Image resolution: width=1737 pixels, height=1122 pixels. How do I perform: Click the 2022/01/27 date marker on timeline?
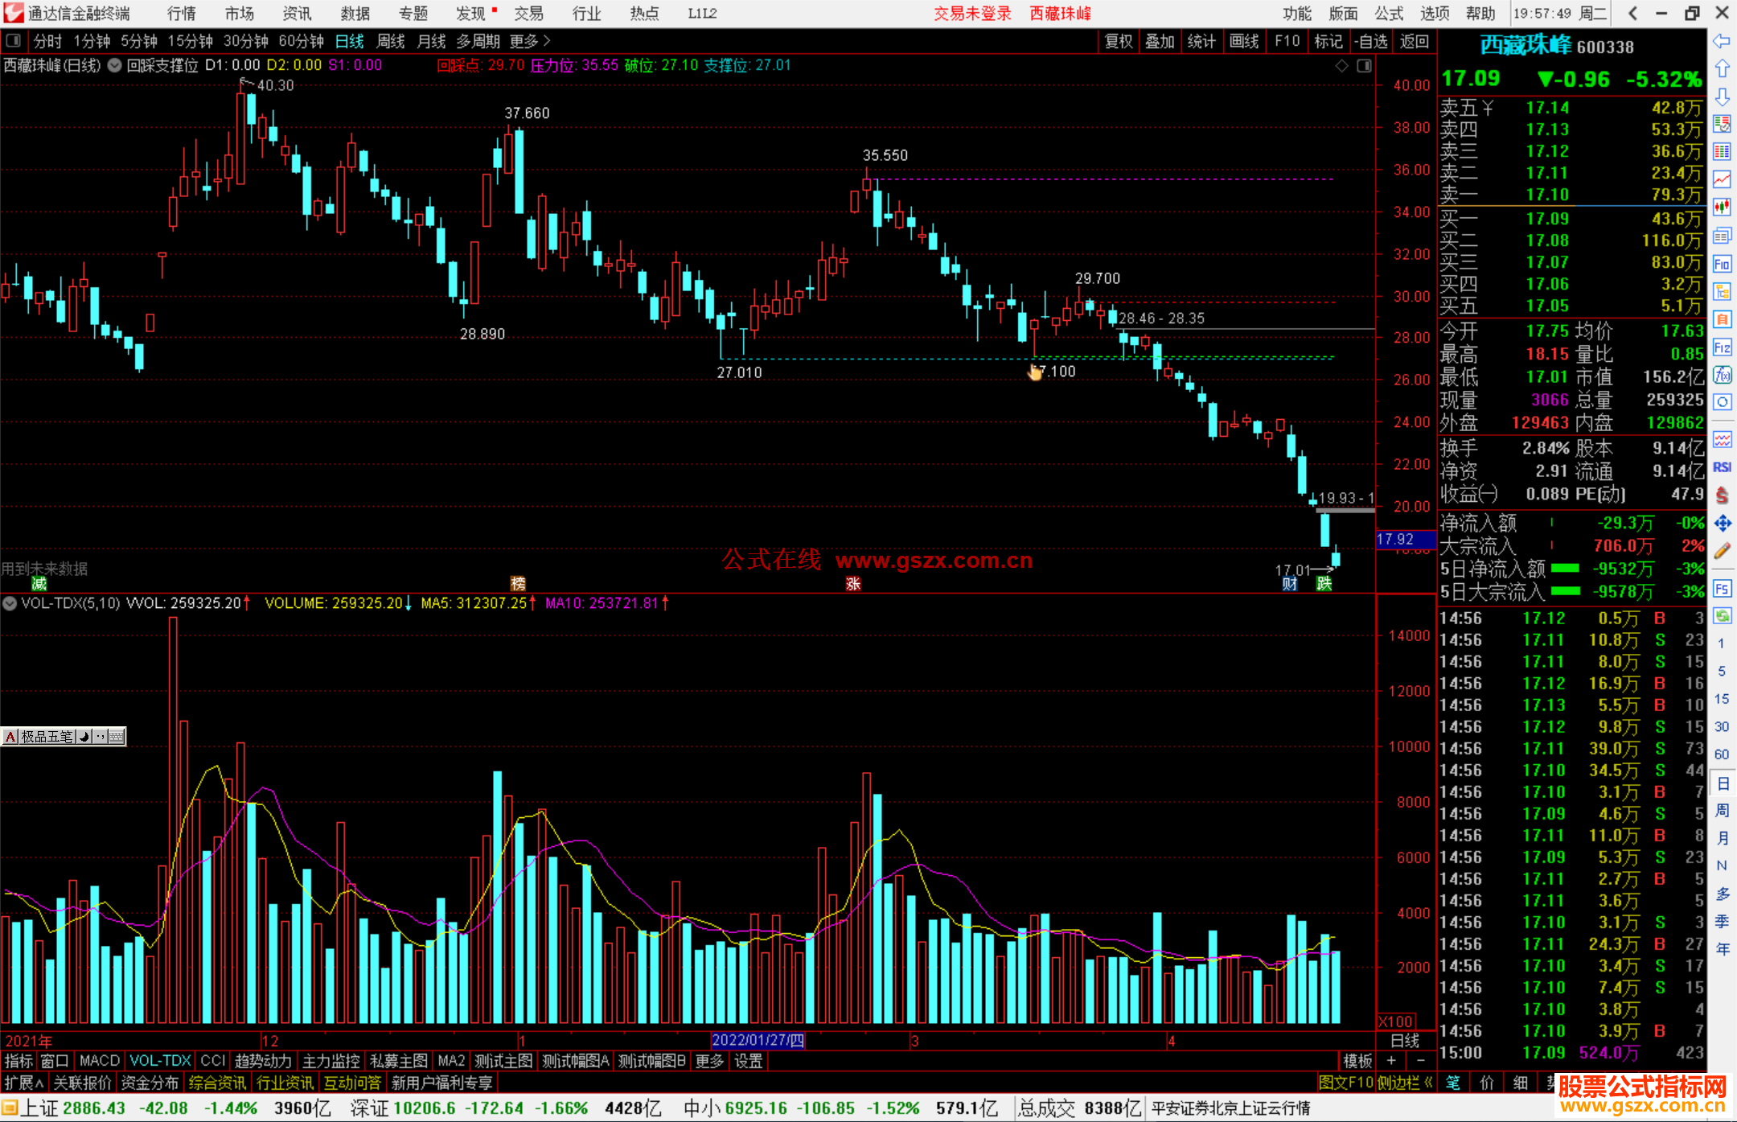pyautogui.click(x=758, y=1041)
